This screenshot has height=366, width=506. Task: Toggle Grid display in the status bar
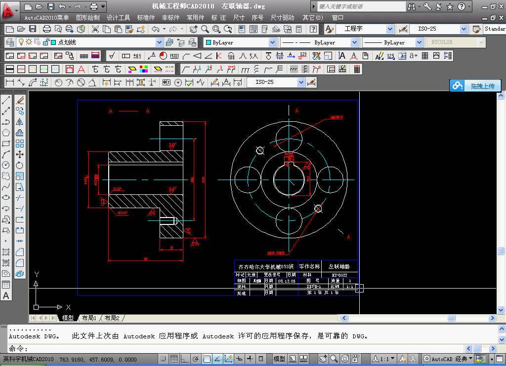point(173,359)
